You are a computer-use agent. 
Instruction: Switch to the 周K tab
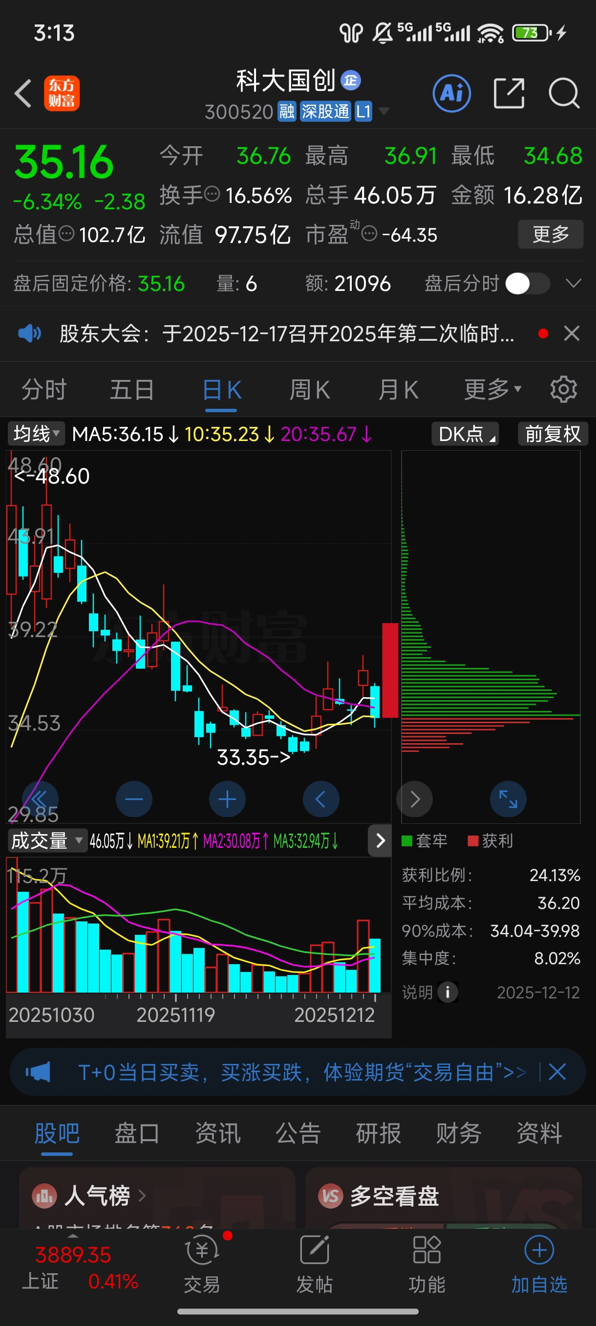click(x=310, y=390)
